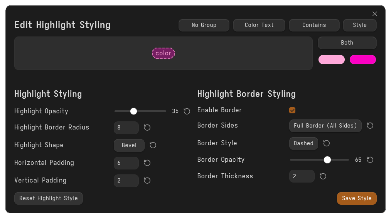Open the Border Sides Full Border dropdown
The width and height of the screenshot is (391, 219).
coord(325,126)
